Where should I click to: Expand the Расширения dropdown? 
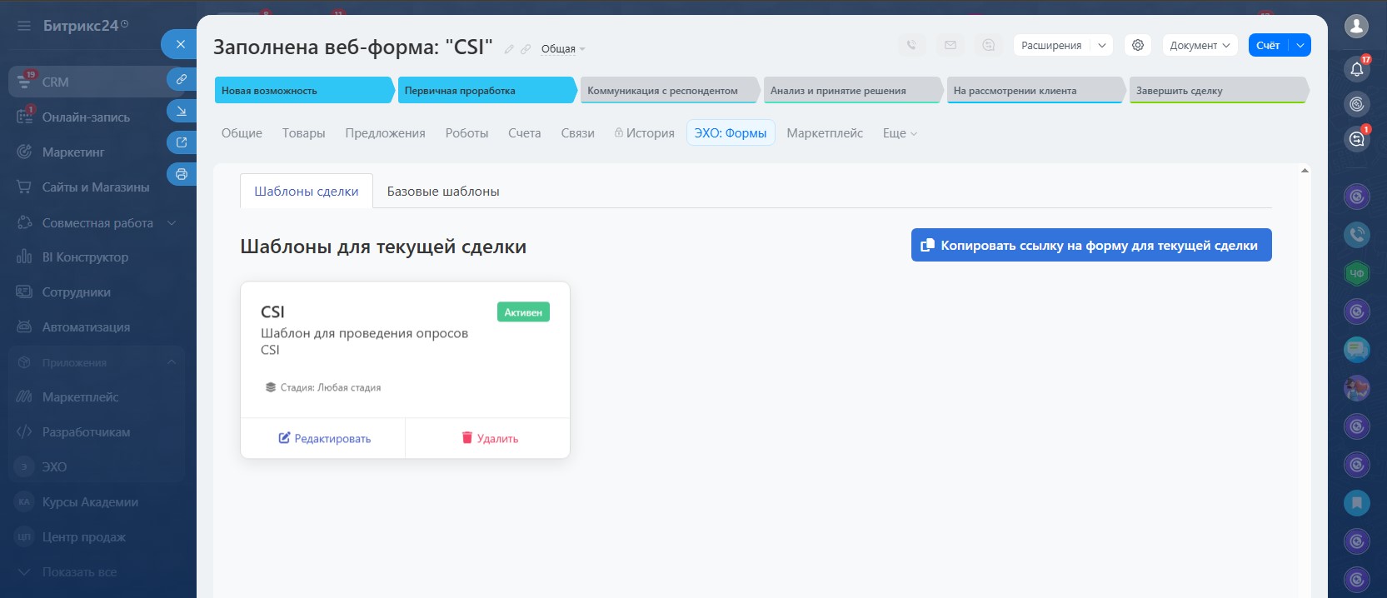pos(1061,45)
